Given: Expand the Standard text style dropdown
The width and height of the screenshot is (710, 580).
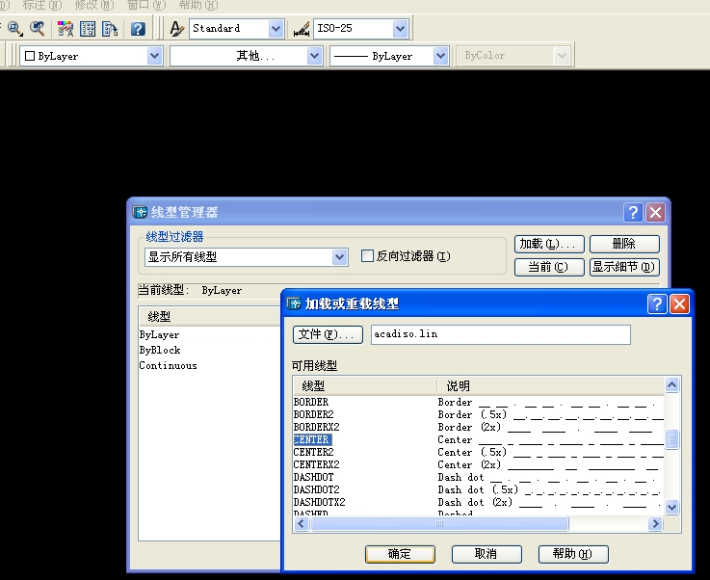Looking at the screenshot, I should [276, 29].
